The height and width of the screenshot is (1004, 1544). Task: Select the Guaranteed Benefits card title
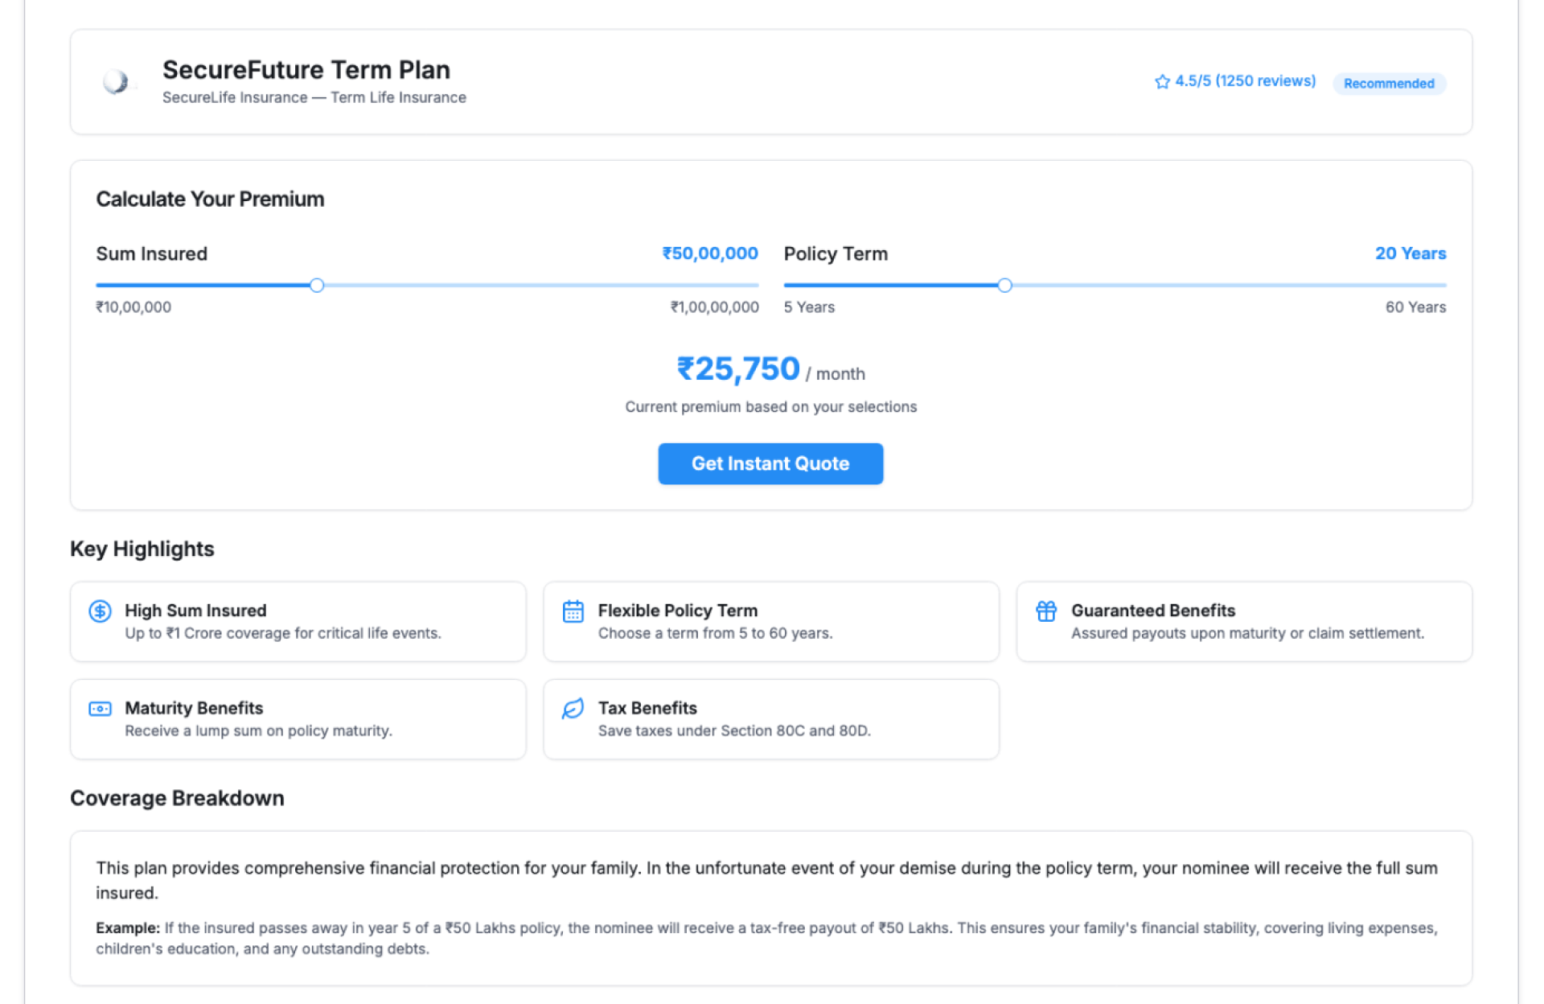(x=1152, y=611)
